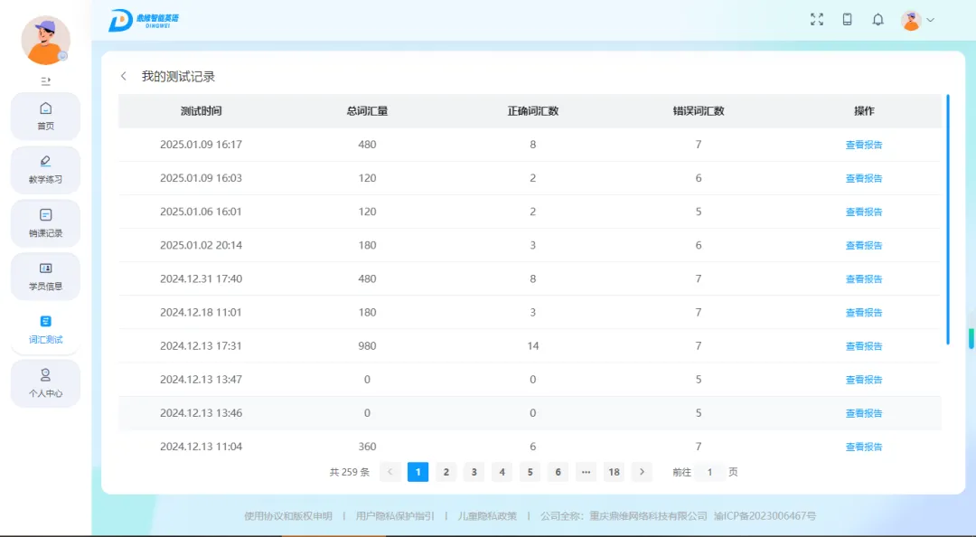The width and height of the screenshot is (976, 537).
Task: Open the mobile device icon in header
Action: (x=847, y=20)
